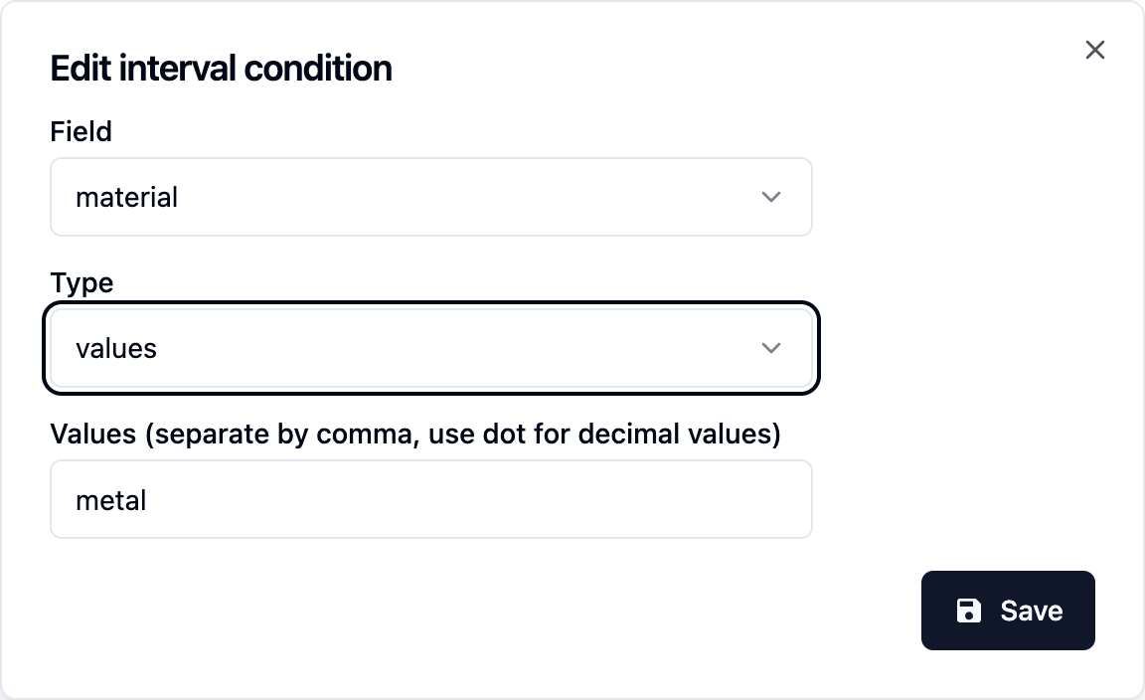Viewport: 1145px width, 700px height.
Task: Open the Field dropdown showing material
Action: tap(430, 197)
